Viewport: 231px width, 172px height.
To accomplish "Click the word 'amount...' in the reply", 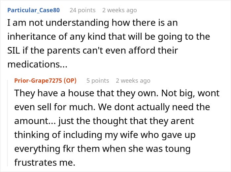I will [x=35, y=121].
